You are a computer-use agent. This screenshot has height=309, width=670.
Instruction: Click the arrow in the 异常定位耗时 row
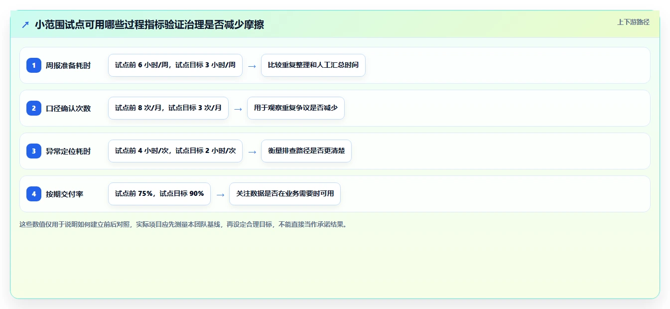[252, 152]
